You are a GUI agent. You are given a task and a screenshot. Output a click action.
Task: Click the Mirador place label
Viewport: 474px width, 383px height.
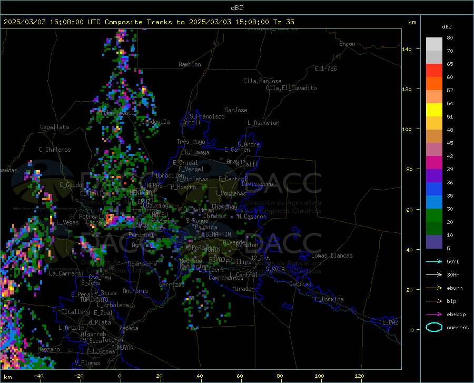(x=243, y=289)
